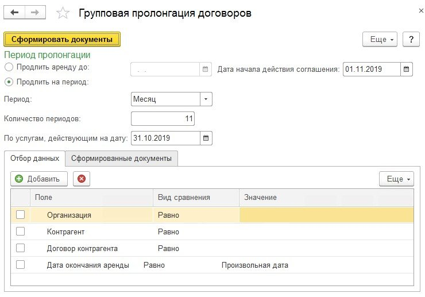Select 'Продлить аренду до' radio option
425x297 pixels.
[9, 67]
